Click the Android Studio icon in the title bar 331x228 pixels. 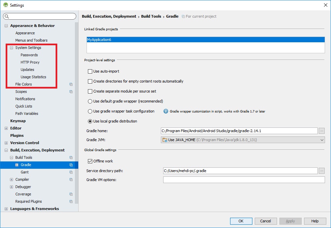tap(5, 5)
